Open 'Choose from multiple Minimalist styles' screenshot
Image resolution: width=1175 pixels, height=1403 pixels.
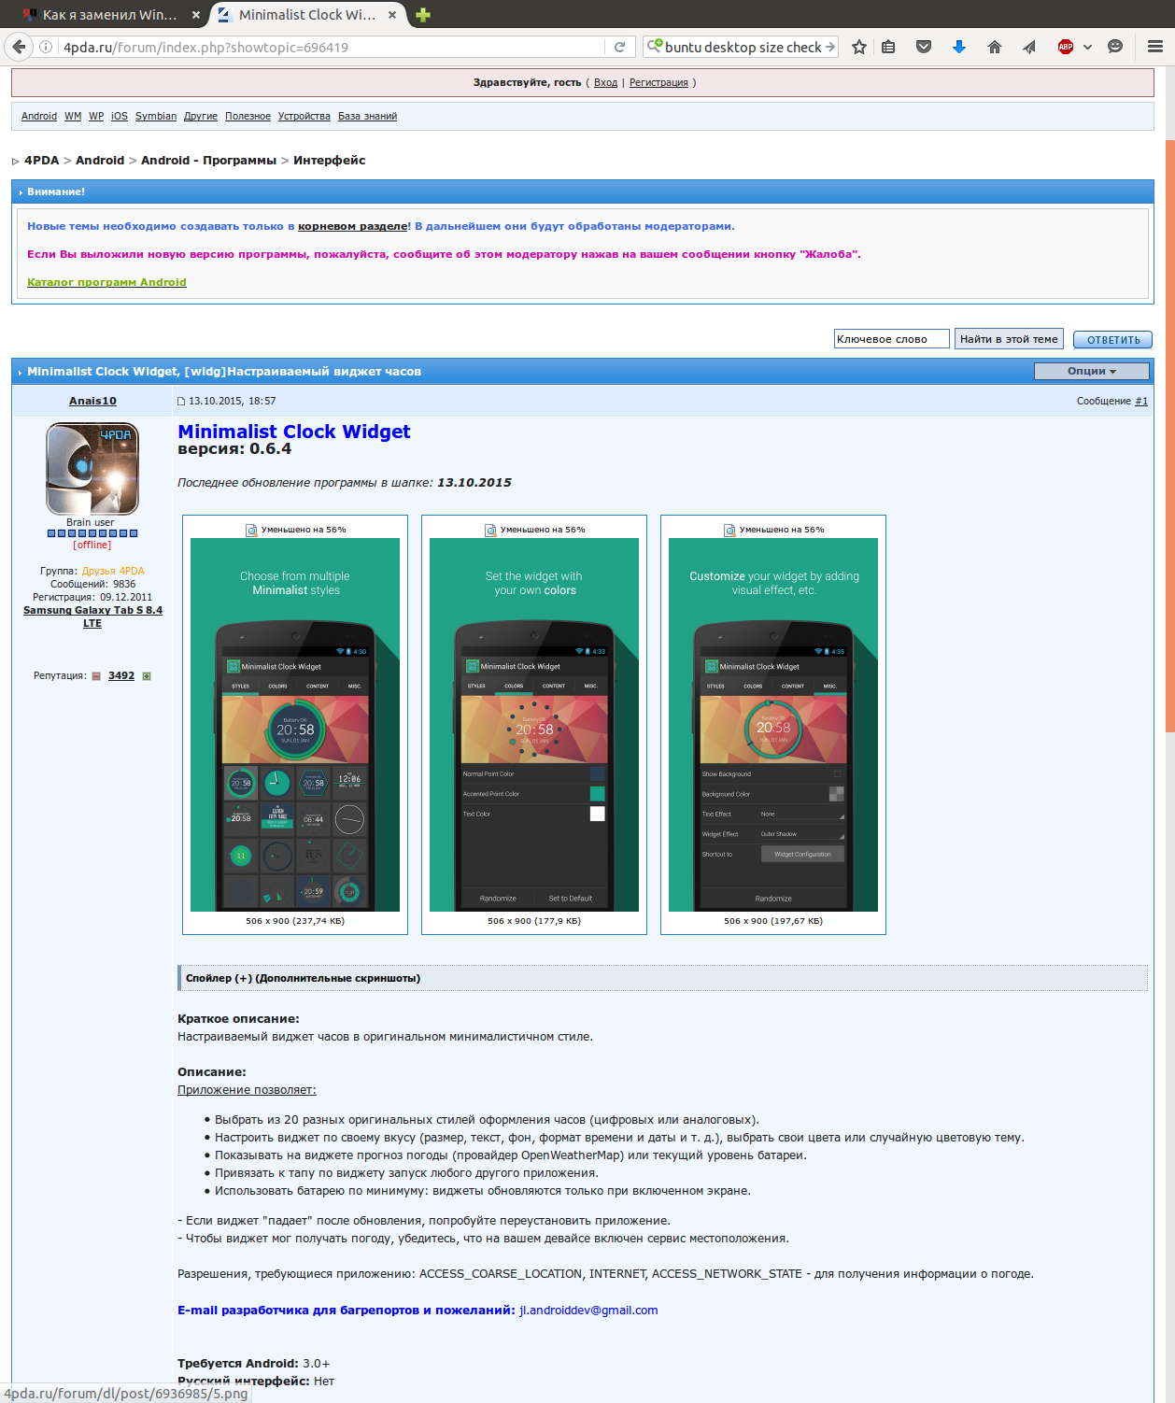click(x=295, y=725)
